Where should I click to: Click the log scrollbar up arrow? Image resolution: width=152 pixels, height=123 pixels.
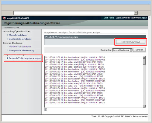144,58
